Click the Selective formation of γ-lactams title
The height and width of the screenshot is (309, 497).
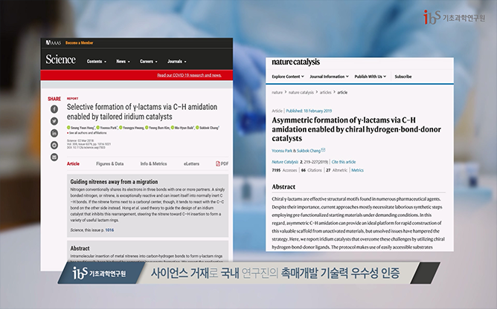142,111
